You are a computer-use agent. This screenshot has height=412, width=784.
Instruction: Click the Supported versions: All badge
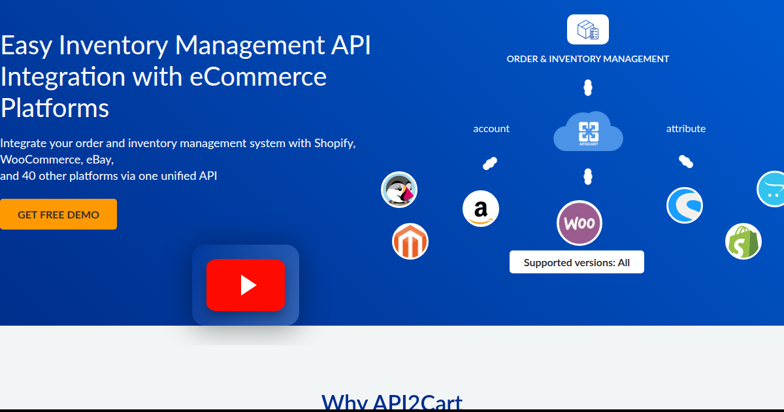[x=577, y=262]
